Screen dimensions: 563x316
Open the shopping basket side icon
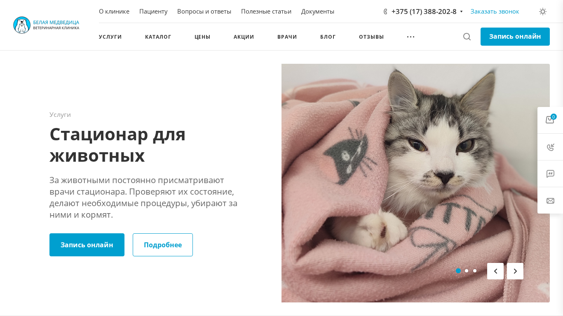click(550, 120)
